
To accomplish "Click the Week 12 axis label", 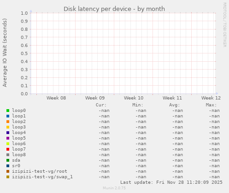I will pos(211,98).
